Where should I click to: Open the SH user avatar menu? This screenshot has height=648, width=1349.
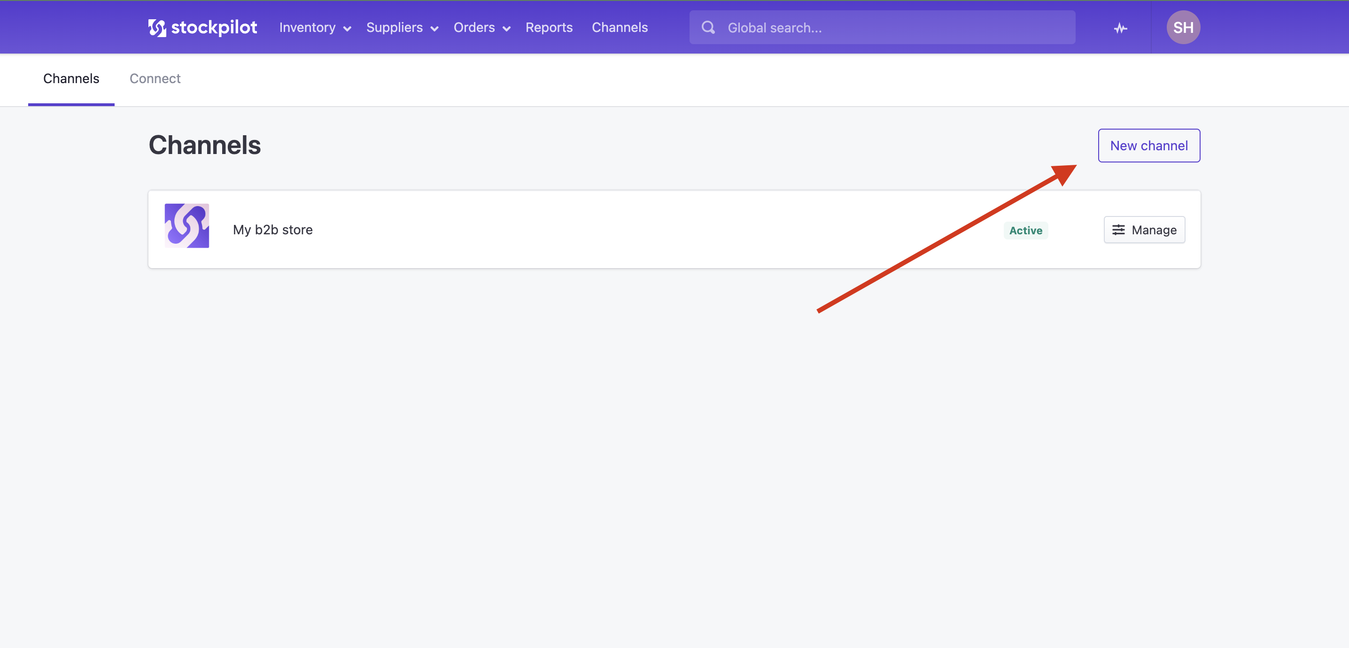[x=1183, y=27]
